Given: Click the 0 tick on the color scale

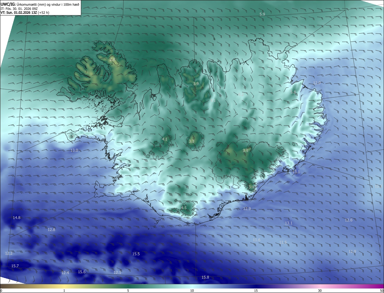Looking at the screenshot, I should [x=1, y=291].
